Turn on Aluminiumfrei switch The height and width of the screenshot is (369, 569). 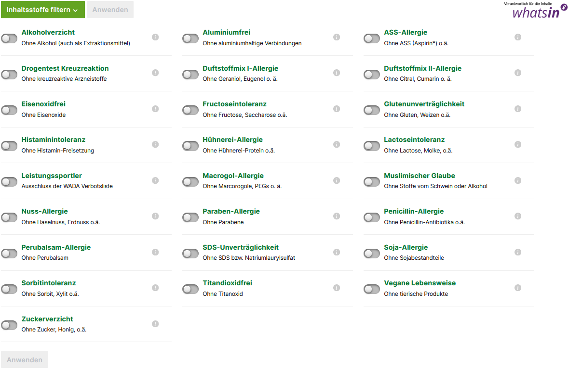tap(190, 38)
